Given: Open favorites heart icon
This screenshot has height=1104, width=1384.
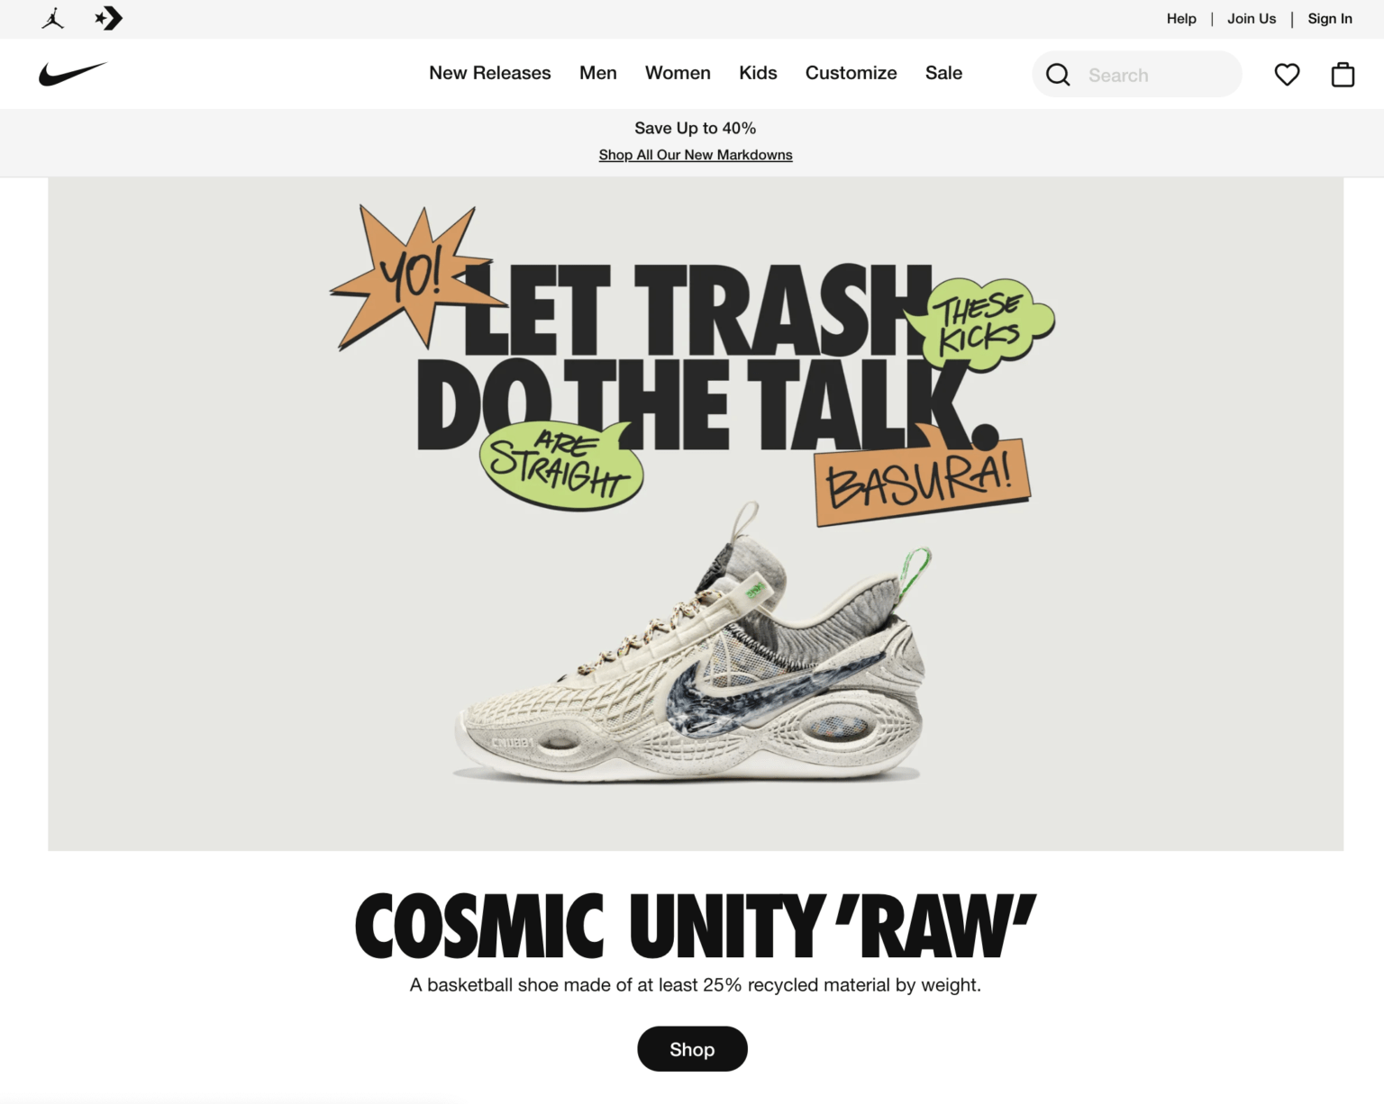Looking at the screenshot, I should point(1287,74).
